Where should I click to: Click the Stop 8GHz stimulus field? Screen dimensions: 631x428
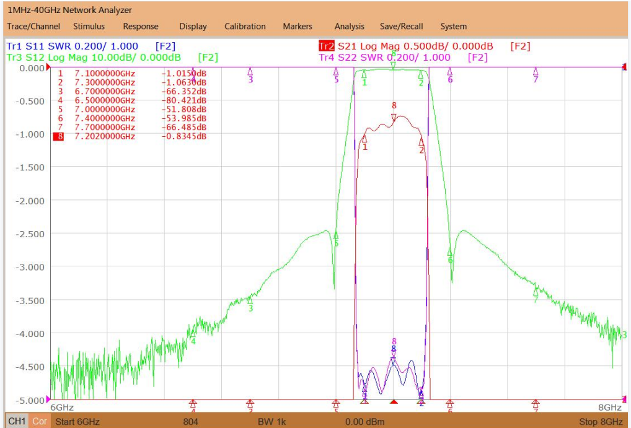(601, 422)
